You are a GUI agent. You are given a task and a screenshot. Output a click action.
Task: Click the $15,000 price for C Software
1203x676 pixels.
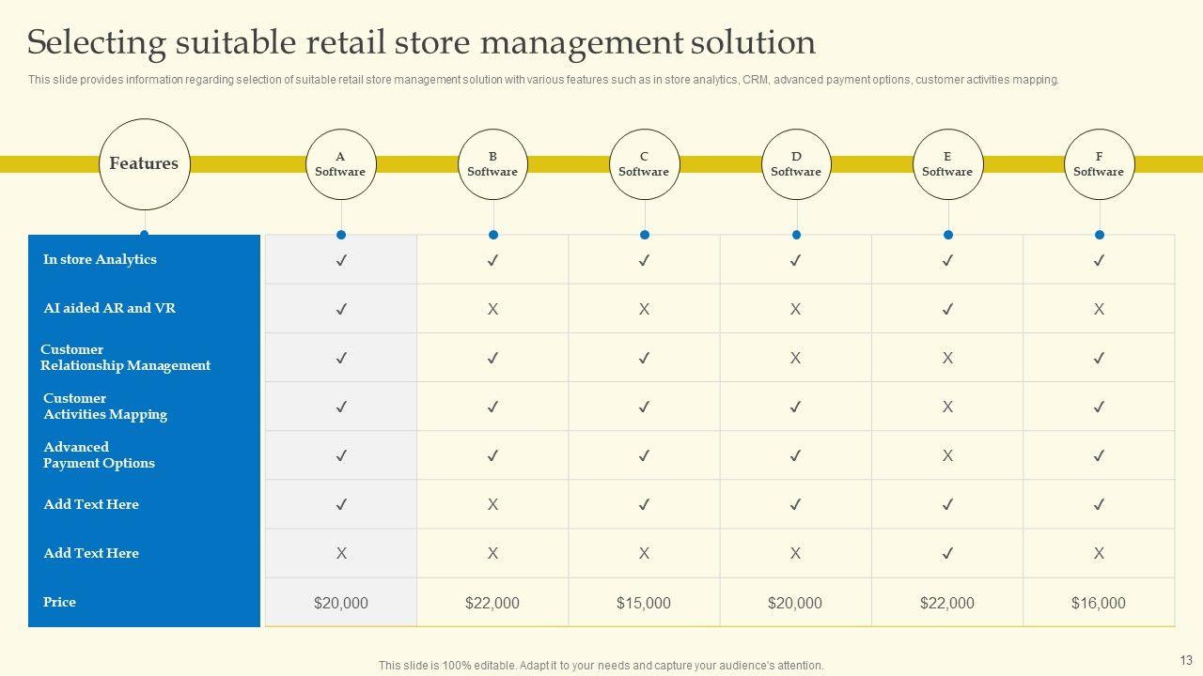(644, 603)
